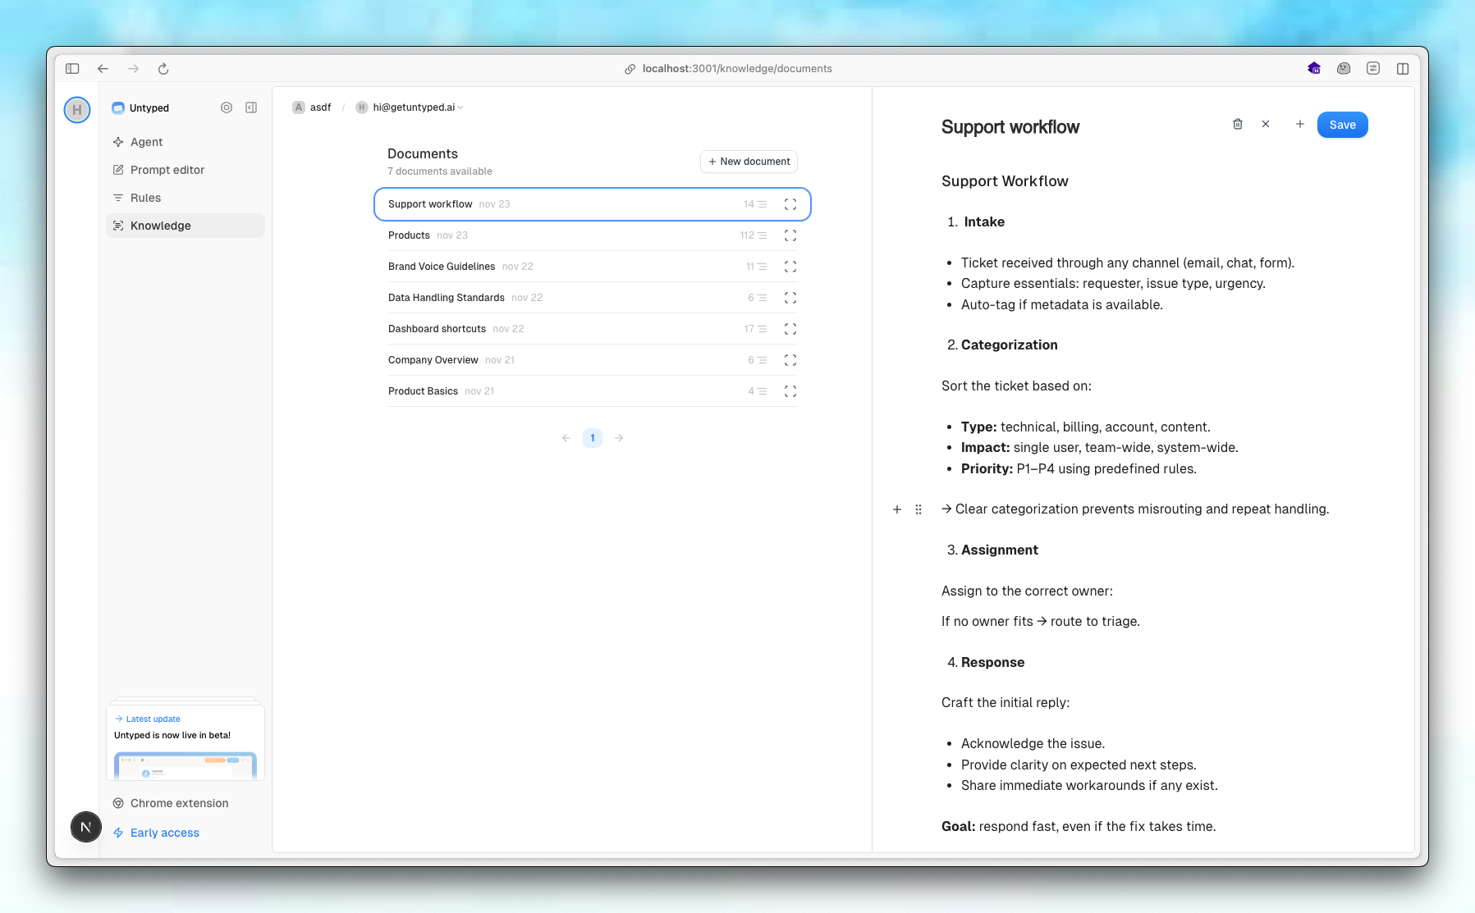Viewport: 1475px width, 913px height.
Task: Open the Brand Voice Guidelines document
Action: pos(441,266)
